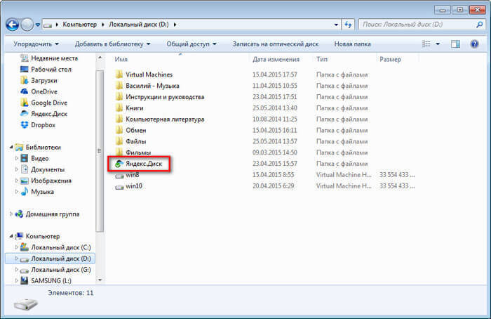Select the Музыка library icon
Viewport: 491px width, 319px height.
coord(24,192)
